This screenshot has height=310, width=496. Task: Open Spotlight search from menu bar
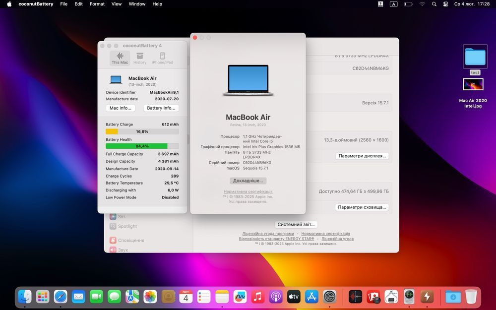(x=434, y=4)
